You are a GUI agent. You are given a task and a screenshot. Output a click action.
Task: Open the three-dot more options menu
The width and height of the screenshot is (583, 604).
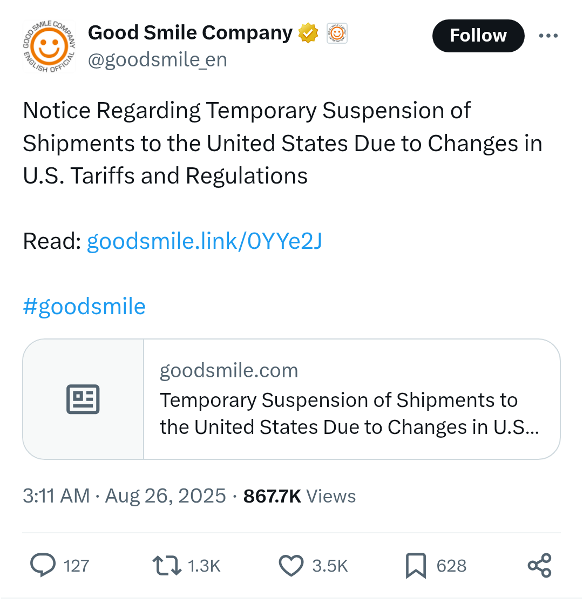coord(548,36)
